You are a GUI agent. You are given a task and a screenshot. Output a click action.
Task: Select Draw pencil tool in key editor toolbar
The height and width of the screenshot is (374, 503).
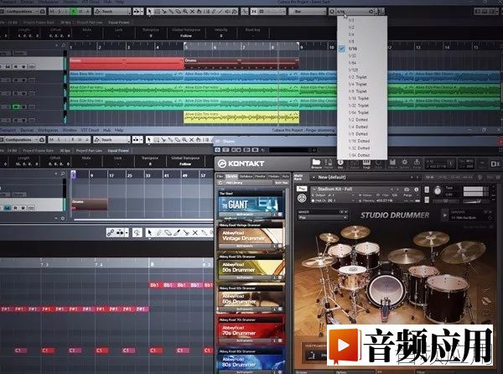tap(158, 232)
